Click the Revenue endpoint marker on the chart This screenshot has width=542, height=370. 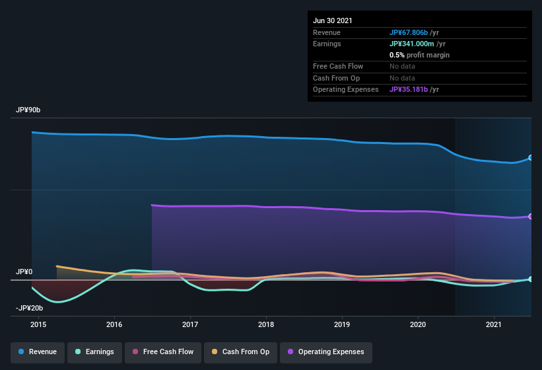[x=531, y=158]
